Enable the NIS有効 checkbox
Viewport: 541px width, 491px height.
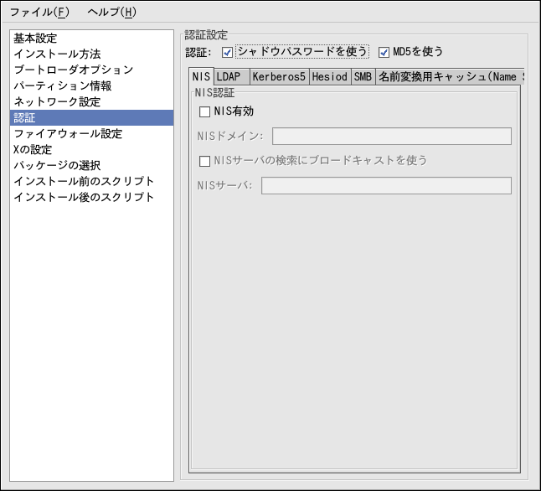pyautogui.click(x=205, y=111)
